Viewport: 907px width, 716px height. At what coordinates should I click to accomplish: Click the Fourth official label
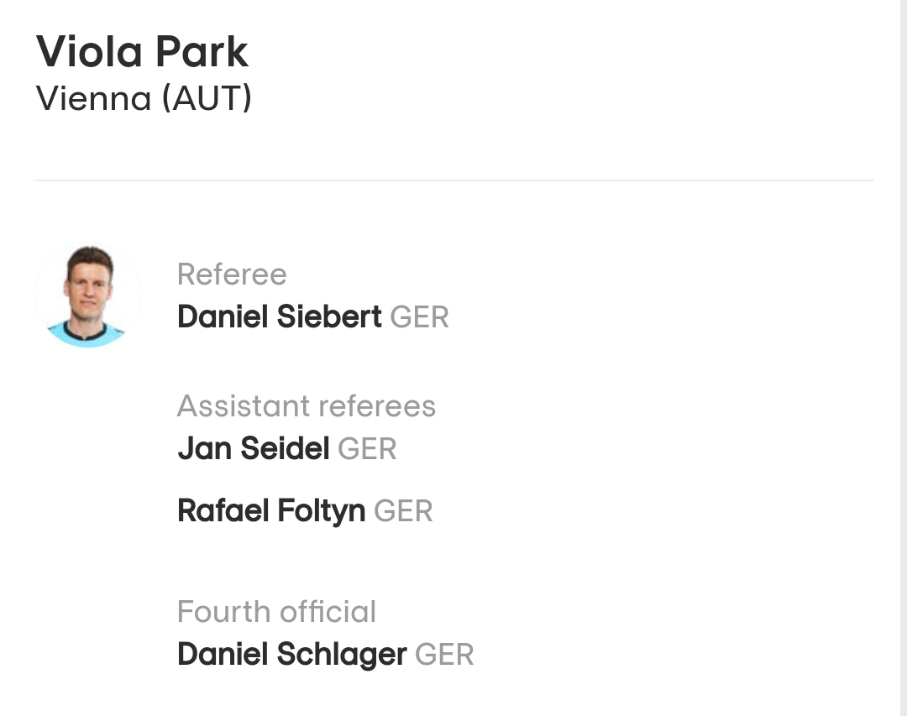277,612
